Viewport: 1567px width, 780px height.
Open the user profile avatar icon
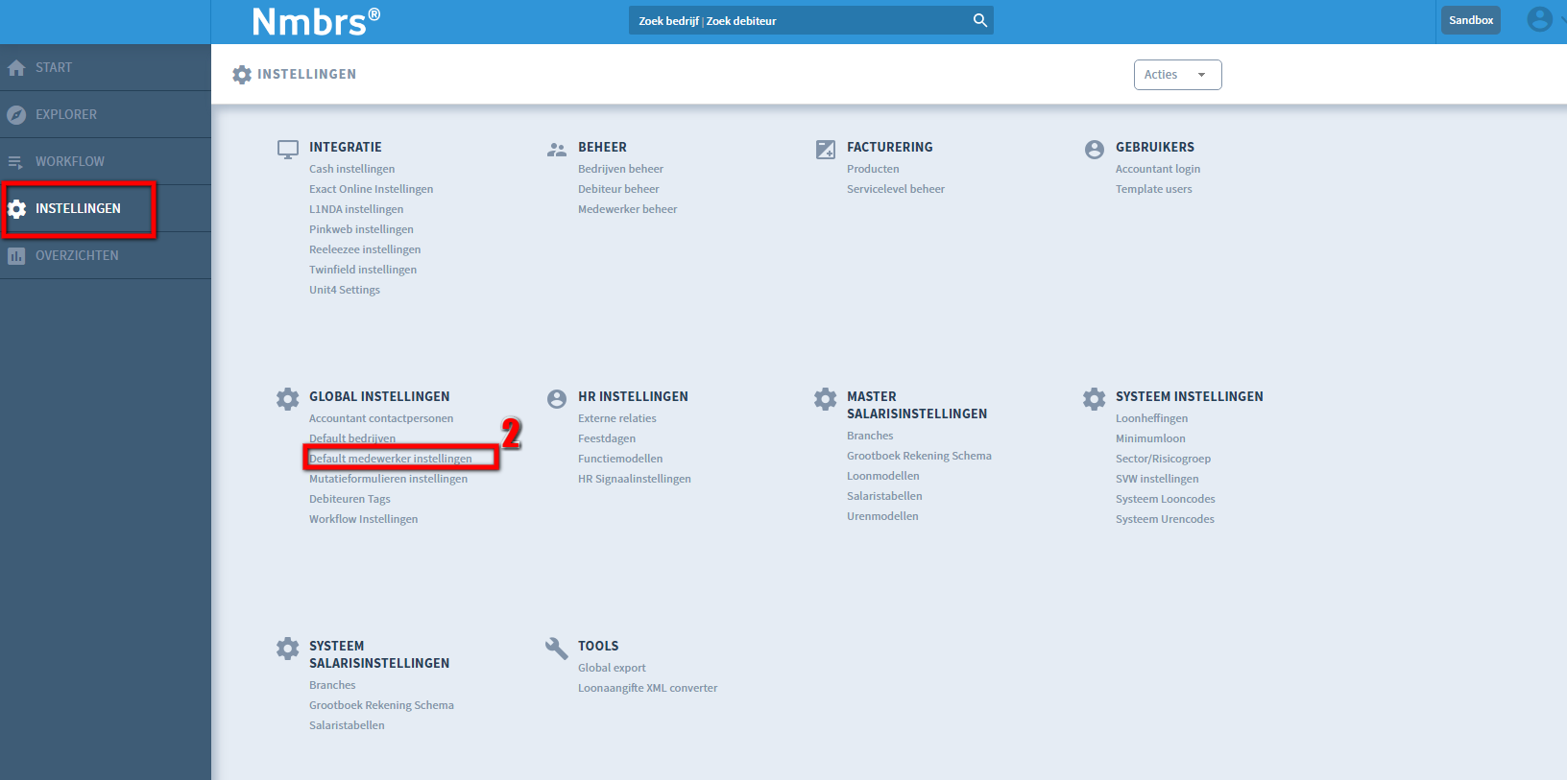pyautogui.click(x=1539, y=19)
